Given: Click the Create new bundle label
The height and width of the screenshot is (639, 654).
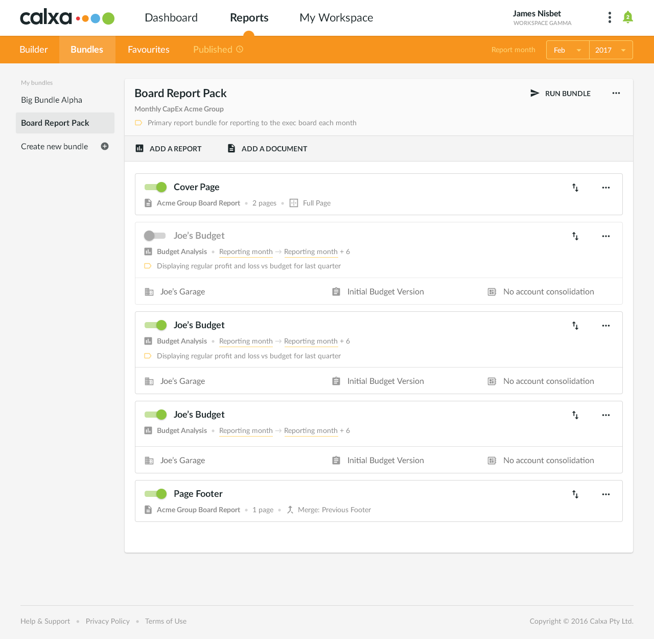Looking at the screenshot, I should [55, 146].
